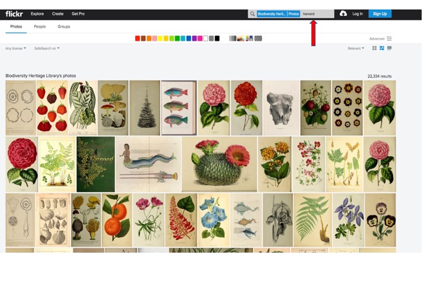427x284 pixels.
Task: Filter by shallow depth of field style
Action: [x=241, y=38]
